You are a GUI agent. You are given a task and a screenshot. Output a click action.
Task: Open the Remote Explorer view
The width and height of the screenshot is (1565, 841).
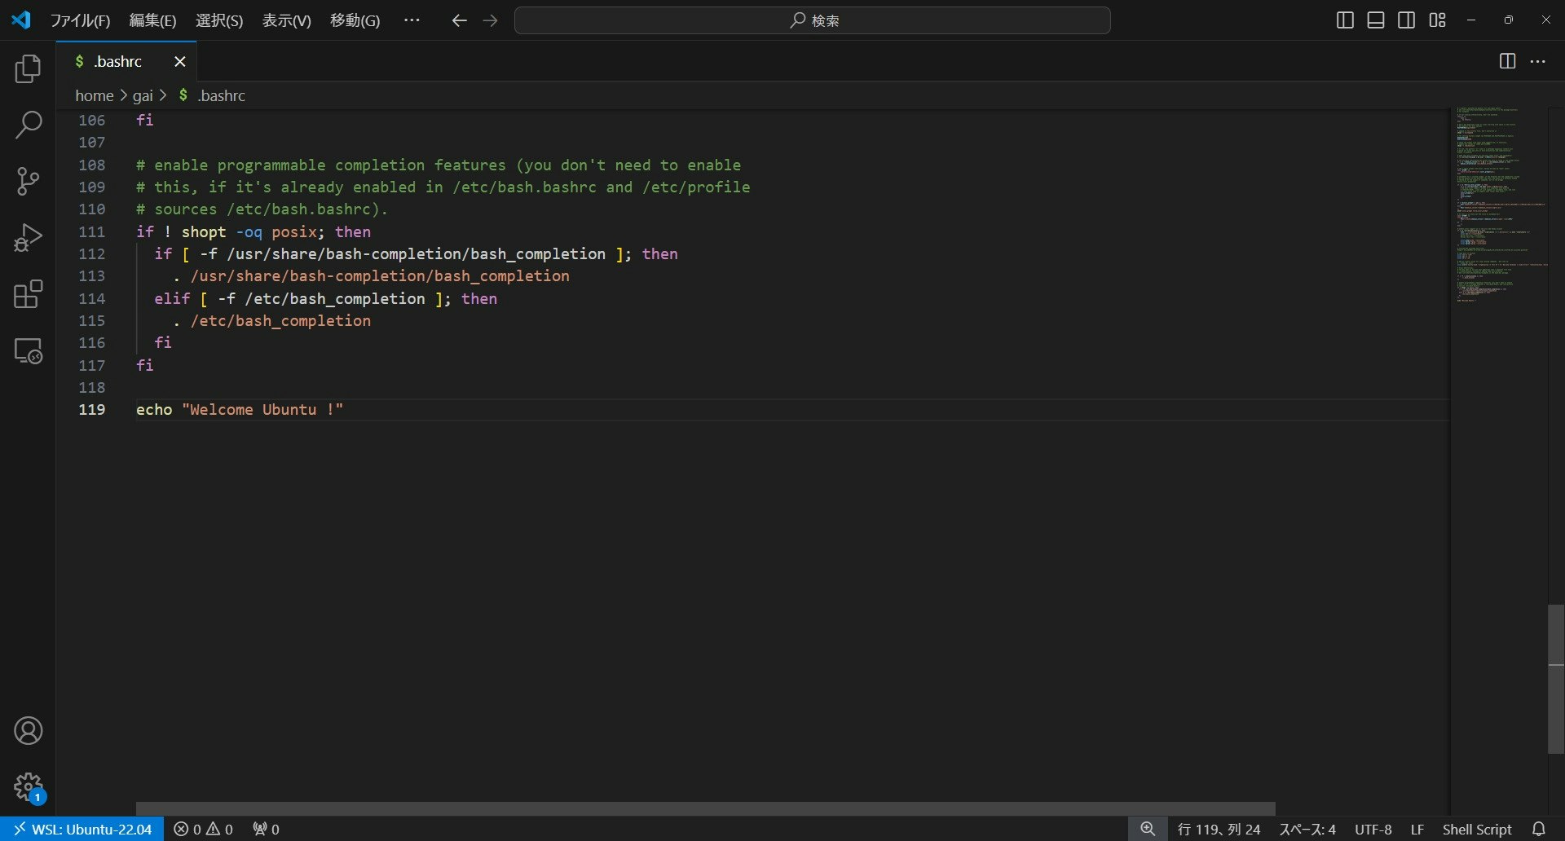[x=28, y=350]
